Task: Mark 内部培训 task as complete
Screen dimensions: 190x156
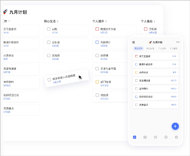Action: coord(97,42)
